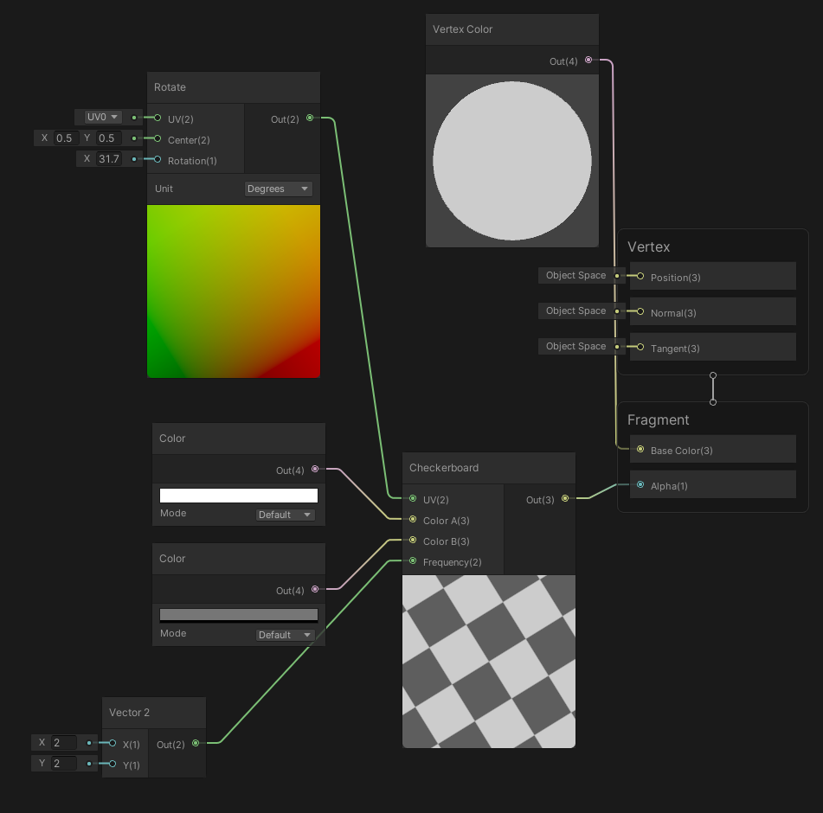823x813 pixels.
Task: Click the Center Y value field 0.5
Action: 109,138
